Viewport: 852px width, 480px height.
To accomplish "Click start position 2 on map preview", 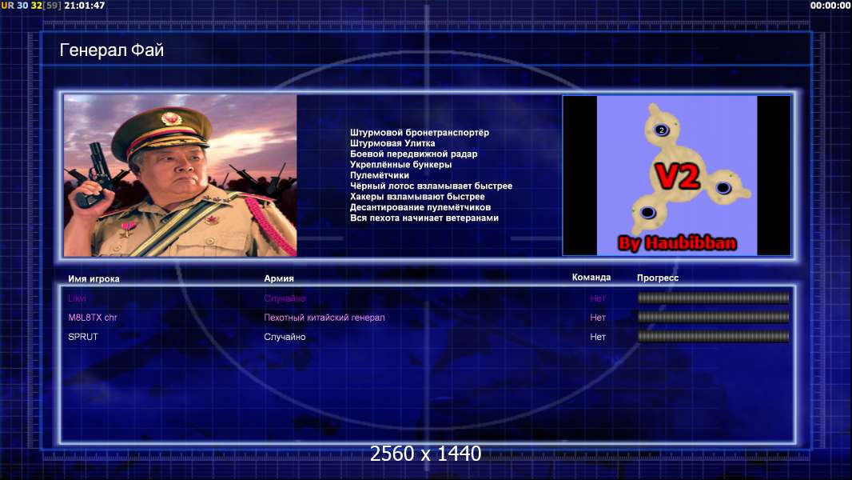I will coord(661,130).
